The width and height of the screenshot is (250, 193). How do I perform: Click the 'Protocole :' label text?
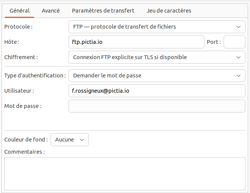[x=18, y=27]
